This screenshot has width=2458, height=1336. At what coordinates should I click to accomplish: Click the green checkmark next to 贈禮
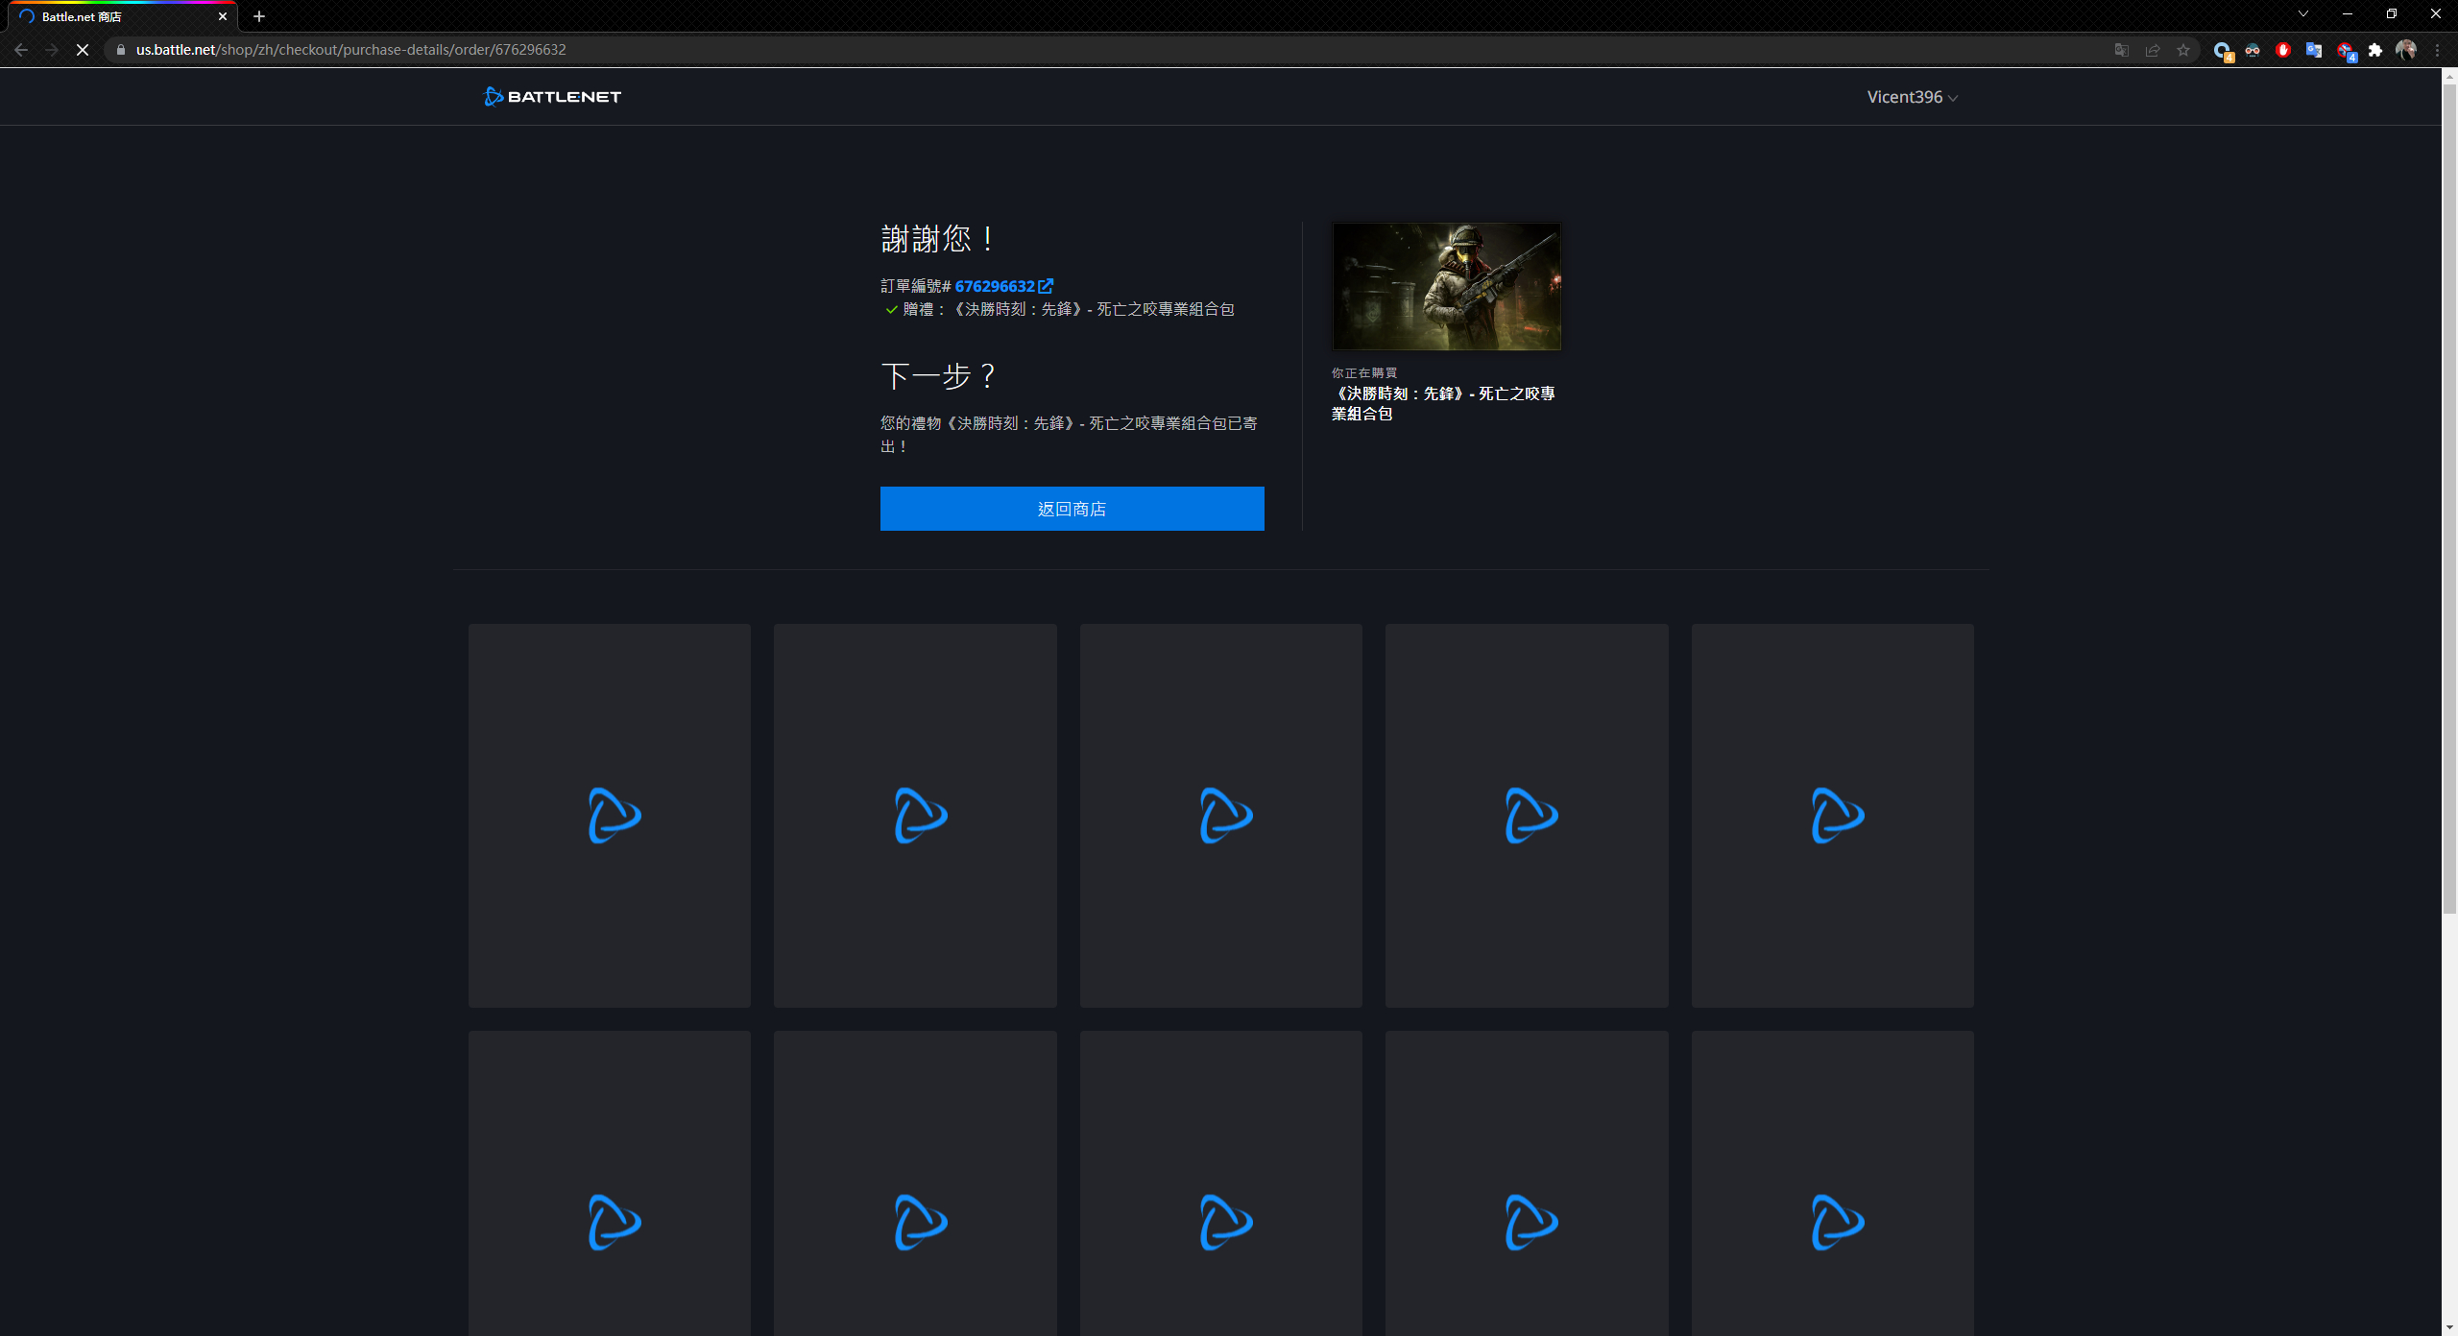click(x=891, y=309)
